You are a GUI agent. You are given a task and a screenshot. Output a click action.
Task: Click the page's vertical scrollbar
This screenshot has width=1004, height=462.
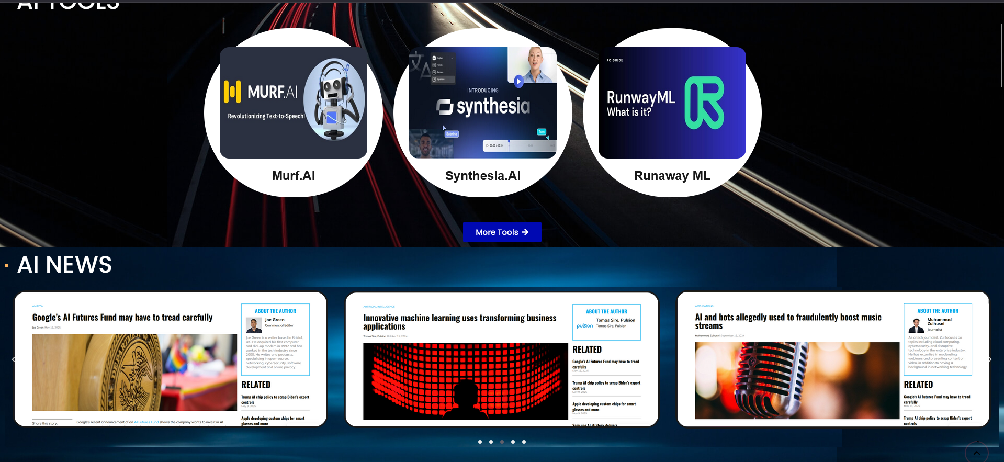(1001, 55)
